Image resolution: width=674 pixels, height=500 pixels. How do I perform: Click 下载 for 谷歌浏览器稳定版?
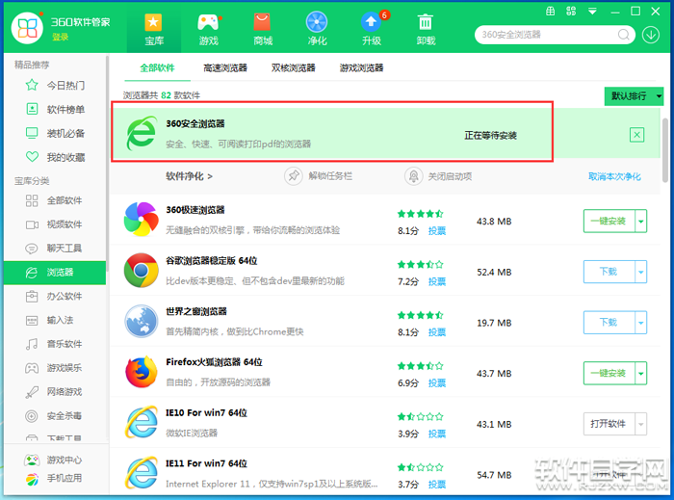[609, 272]
